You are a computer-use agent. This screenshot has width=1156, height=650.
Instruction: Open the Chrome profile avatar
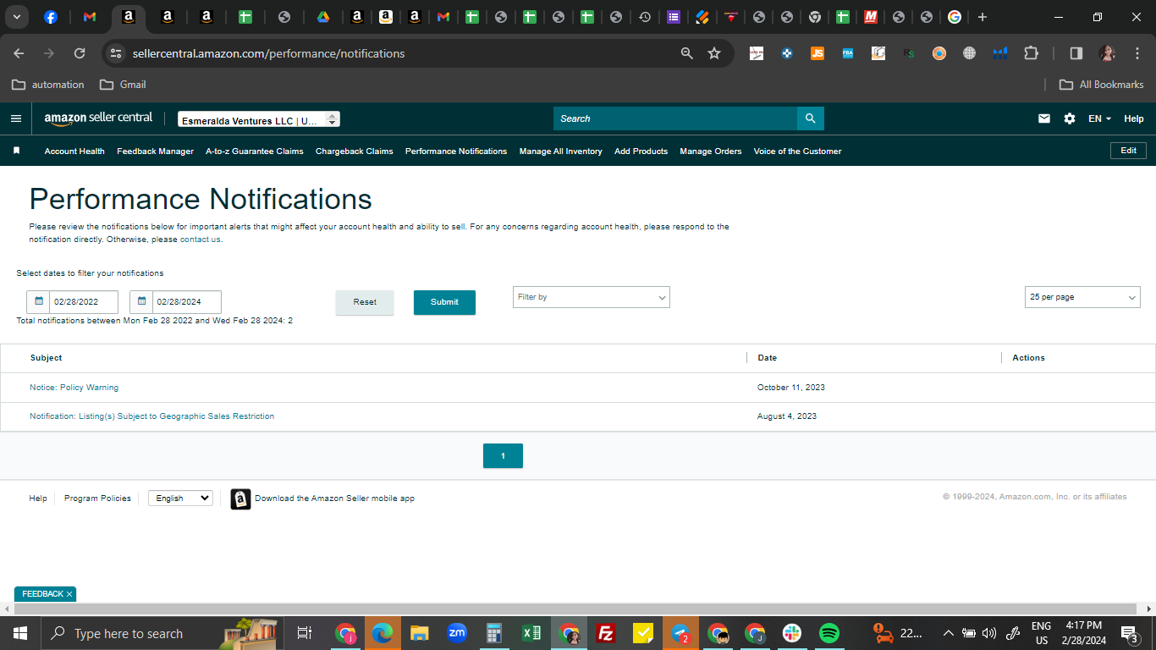click(1107, 53)
